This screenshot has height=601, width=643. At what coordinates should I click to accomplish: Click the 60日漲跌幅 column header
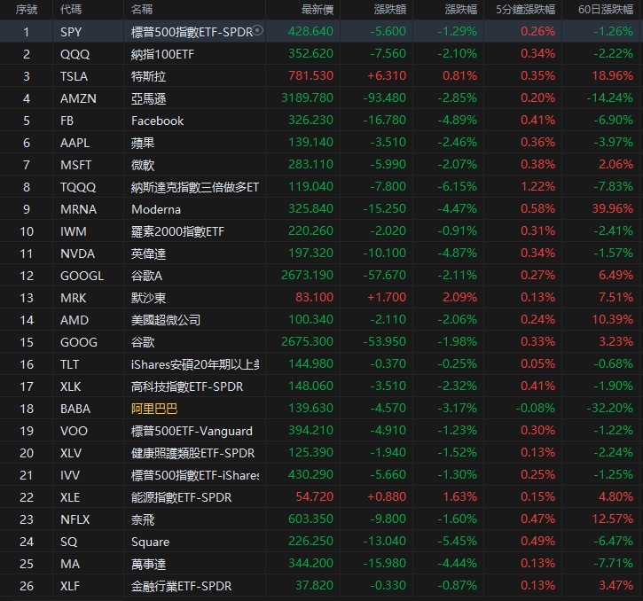pyautogui.click(x=605, y=9)
